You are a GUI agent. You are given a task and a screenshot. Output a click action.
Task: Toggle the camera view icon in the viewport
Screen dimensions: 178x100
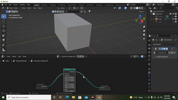[144, 34]
